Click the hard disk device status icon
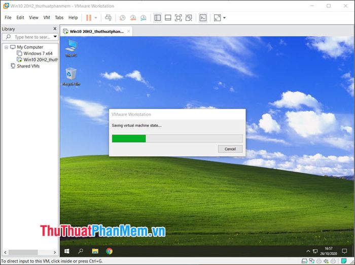 click(x=304, y=261)
